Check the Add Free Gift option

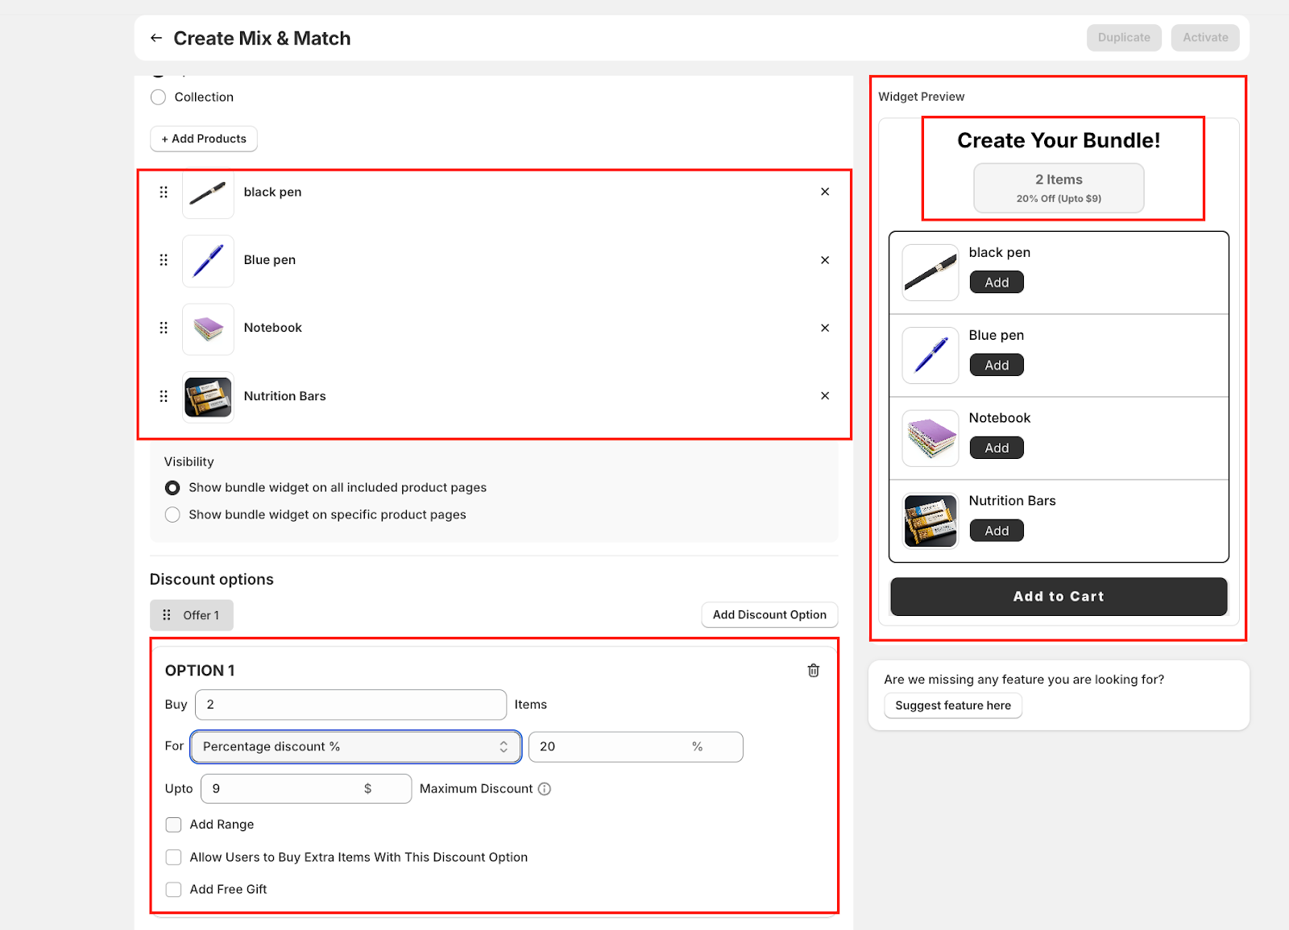coord(173,890)
